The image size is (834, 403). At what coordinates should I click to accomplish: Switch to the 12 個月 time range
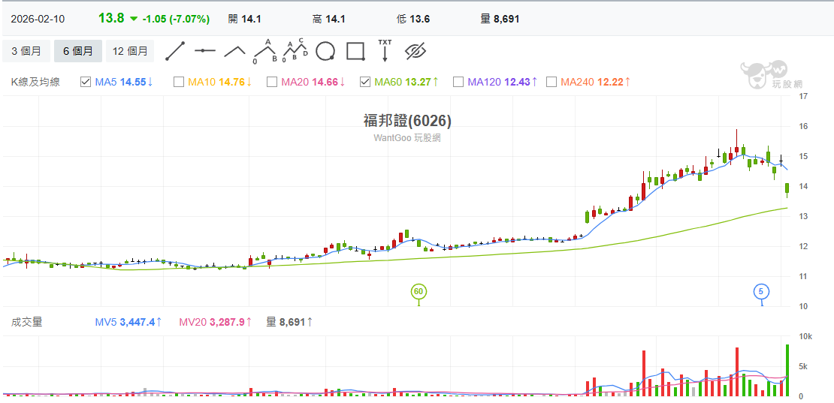click(129, 51)
